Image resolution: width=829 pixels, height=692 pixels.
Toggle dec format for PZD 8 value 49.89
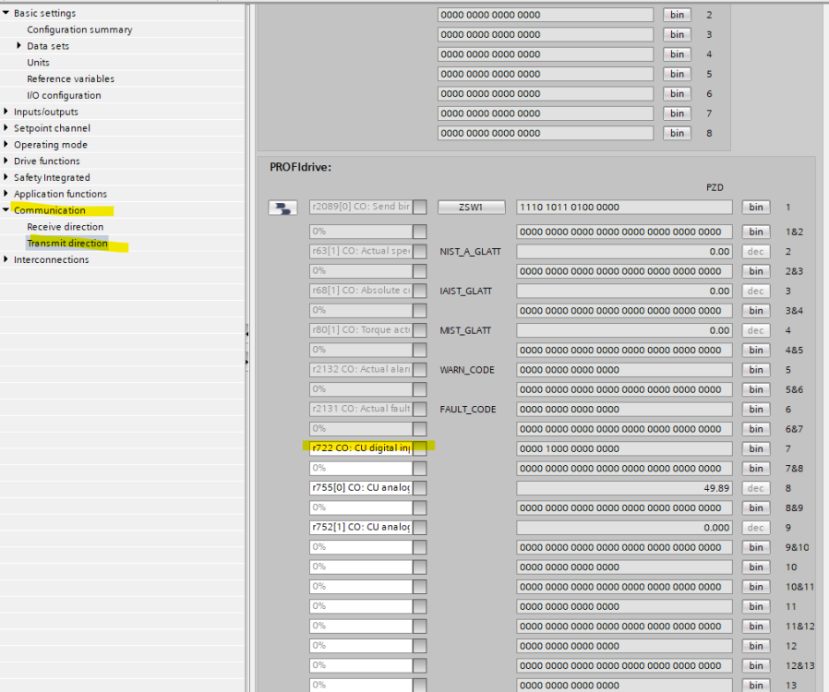[755, 488]
